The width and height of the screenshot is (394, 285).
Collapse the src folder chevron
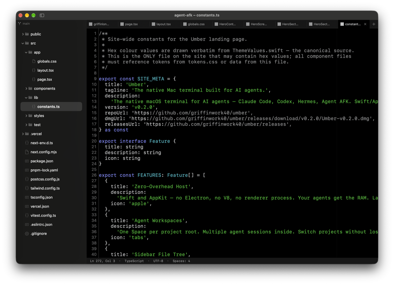tap(23, 43)
